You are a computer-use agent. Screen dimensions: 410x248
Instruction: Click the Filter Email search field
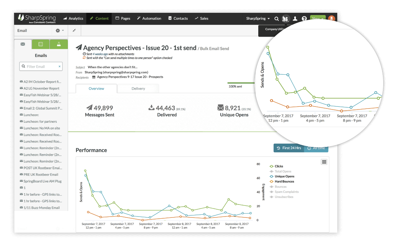[x=40, y=67]
